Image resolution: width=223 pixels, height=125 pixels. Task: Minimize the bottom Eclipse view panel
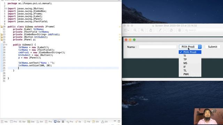(x=115, y=121)
